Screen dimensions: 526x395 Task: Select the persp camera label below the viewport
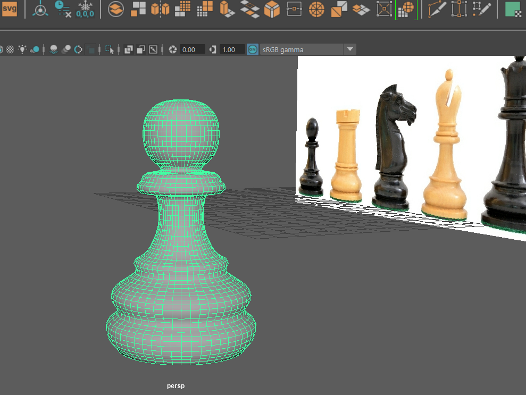click(175, 386)
